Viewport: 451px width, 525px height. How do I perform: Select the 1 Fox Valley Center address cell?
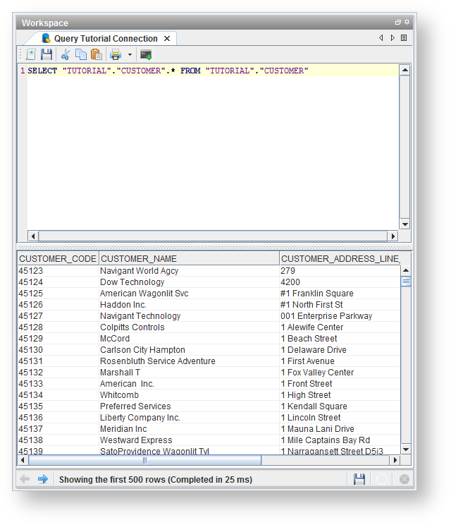pos(340,373)
